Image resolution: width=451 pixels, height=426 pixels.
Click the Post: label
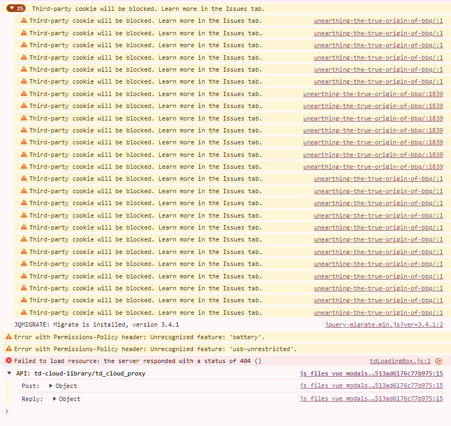pyautogui.click(x=30, y=386)
